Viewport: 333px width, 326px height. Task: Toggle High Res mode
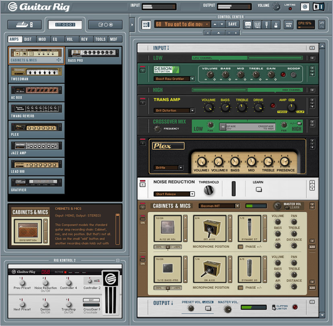[x=288, y=24]
